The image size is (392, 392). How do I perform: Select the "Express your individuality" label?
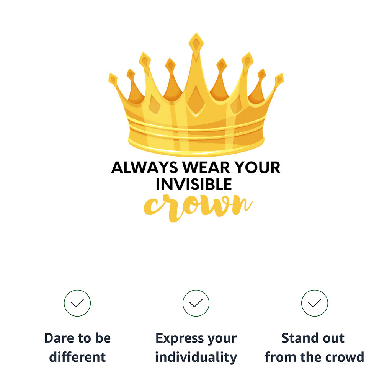pyautogui.click(x=196, y=348)
